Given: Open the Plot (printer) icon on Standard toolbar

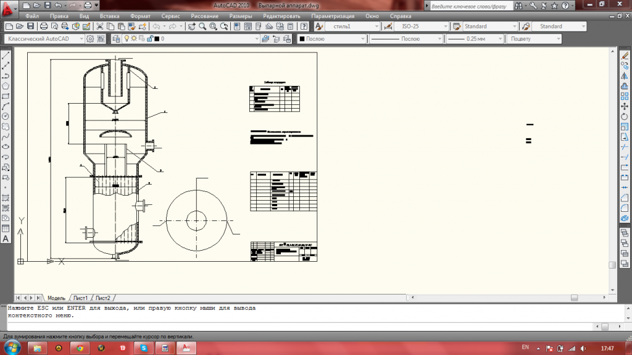Looking at the screenshot, I should pos(44,26).
